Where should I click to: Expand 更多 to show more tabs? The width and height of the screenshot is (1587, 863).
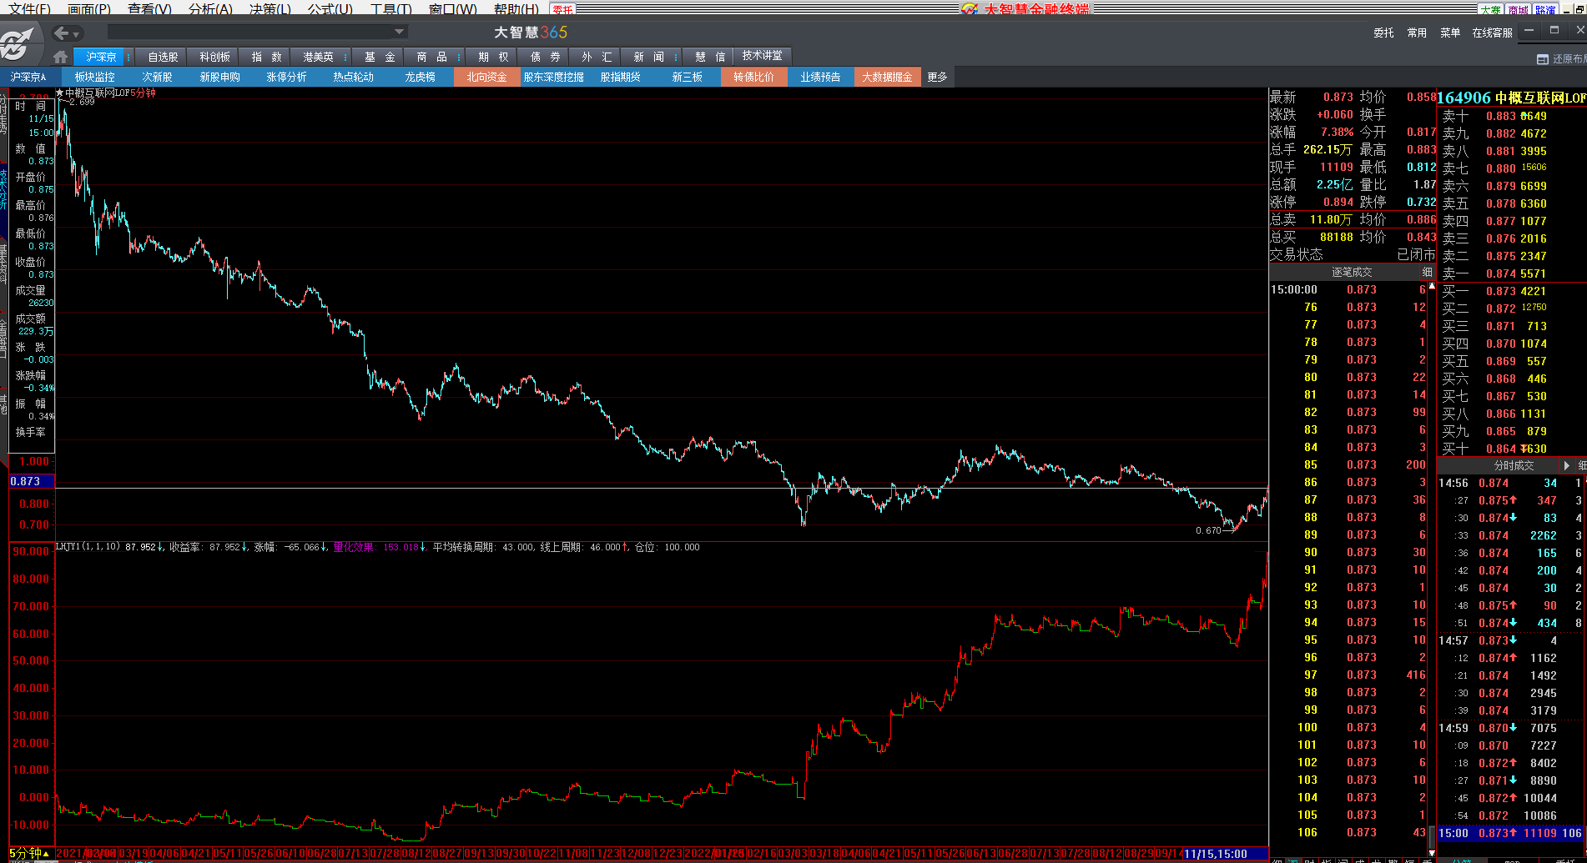(x=937, y=77)
